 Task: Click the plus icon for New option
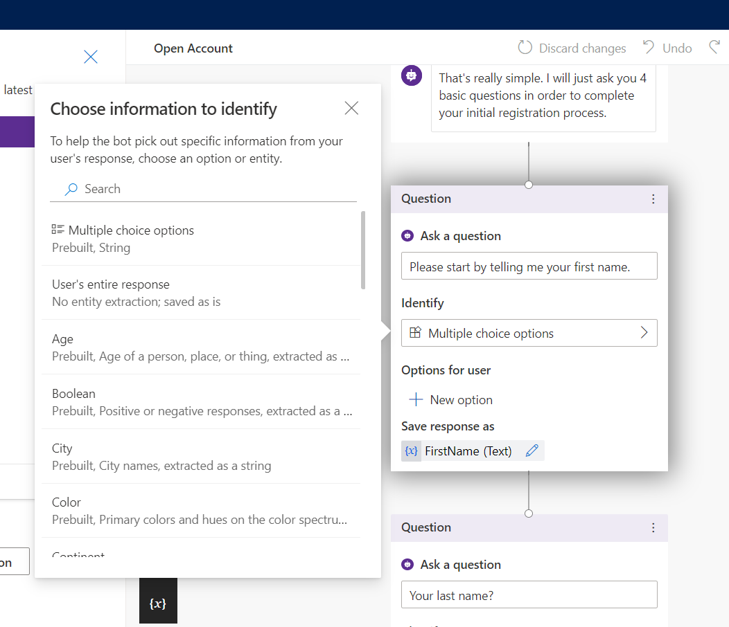pos(416,400)
